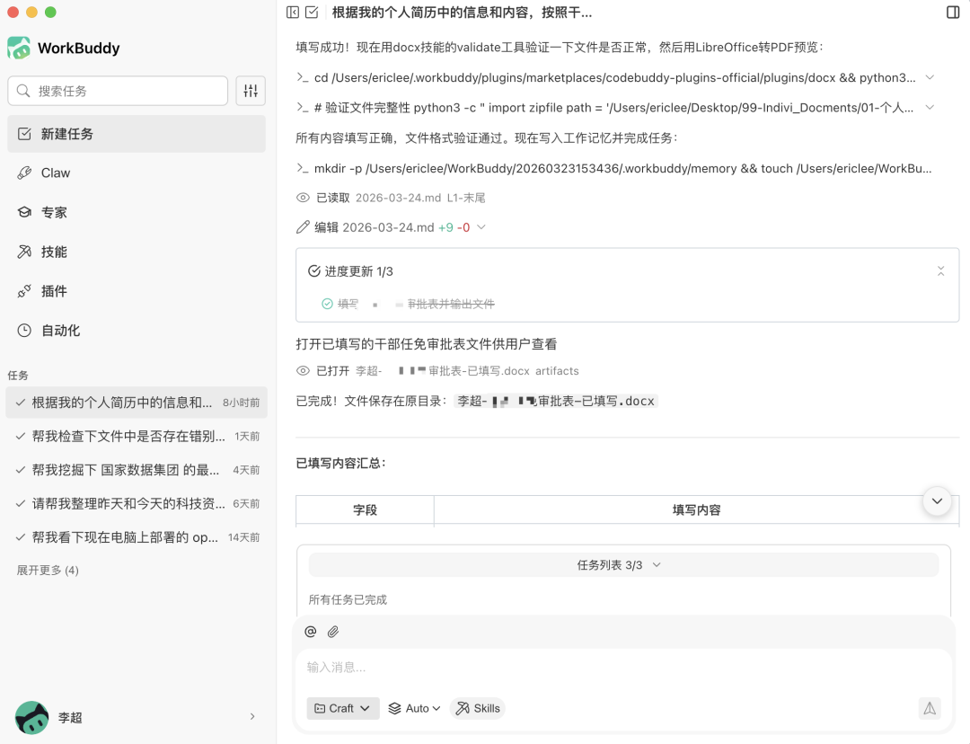Click 展开更多 (4) to show more tasks

tap(48, 571)
